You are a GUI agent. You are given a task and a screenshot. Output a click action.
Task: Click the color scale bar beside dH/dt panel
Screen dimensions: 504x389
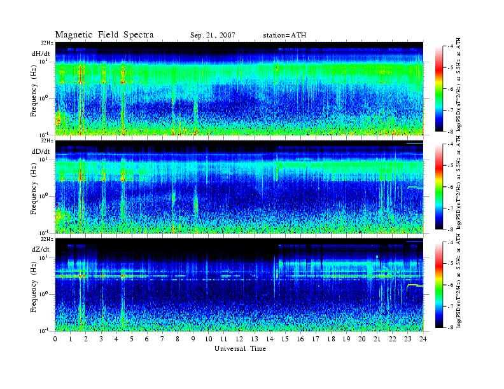coord(438,89)
